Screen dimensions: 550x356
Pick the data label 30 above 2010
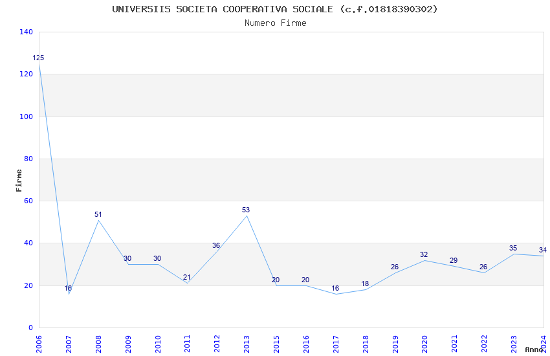pos(157,258)
